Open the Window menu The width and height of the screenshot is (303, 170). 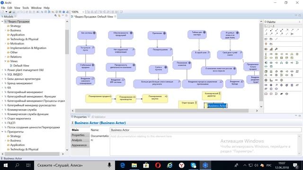tap(36, 8)
